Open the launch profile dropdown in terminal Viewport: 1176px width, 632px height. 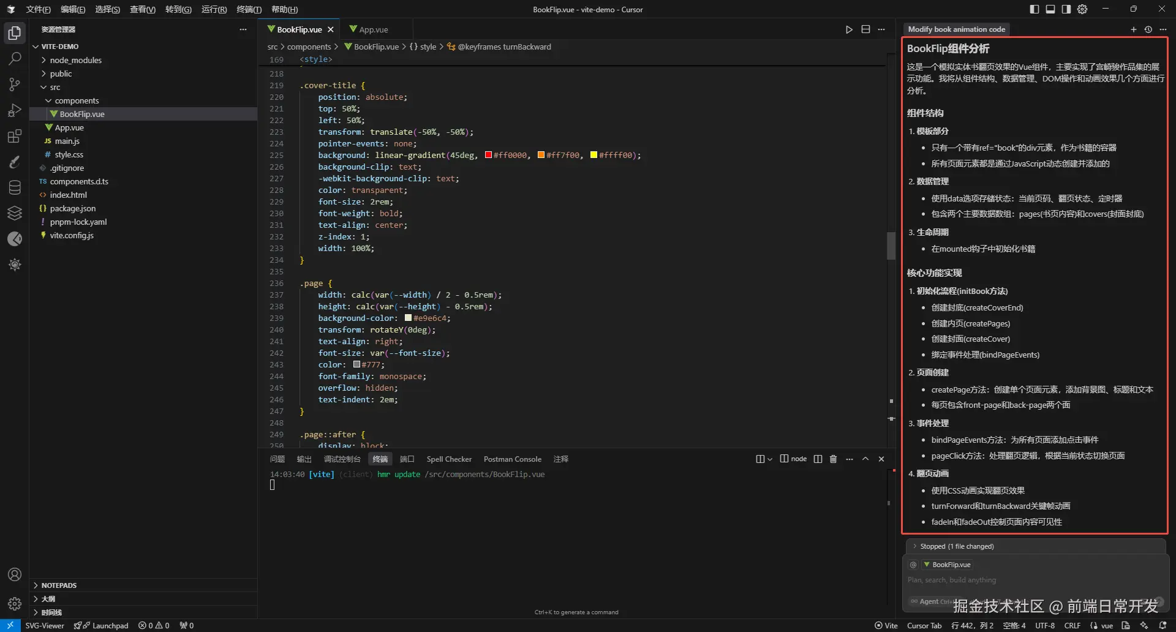[770, 459]
